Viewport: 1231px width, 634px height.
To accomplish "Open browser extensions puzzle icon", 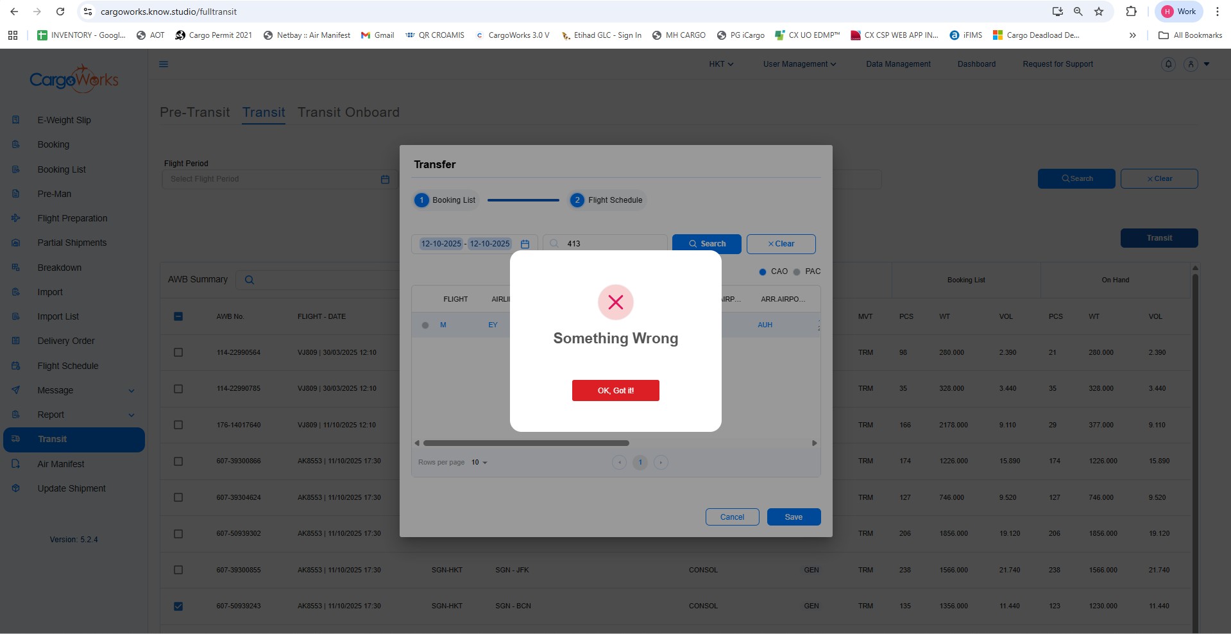I will (1131, 12).
